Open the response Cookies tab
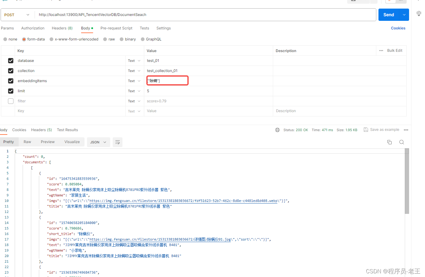The image size is (425, 277). (19, 130)
